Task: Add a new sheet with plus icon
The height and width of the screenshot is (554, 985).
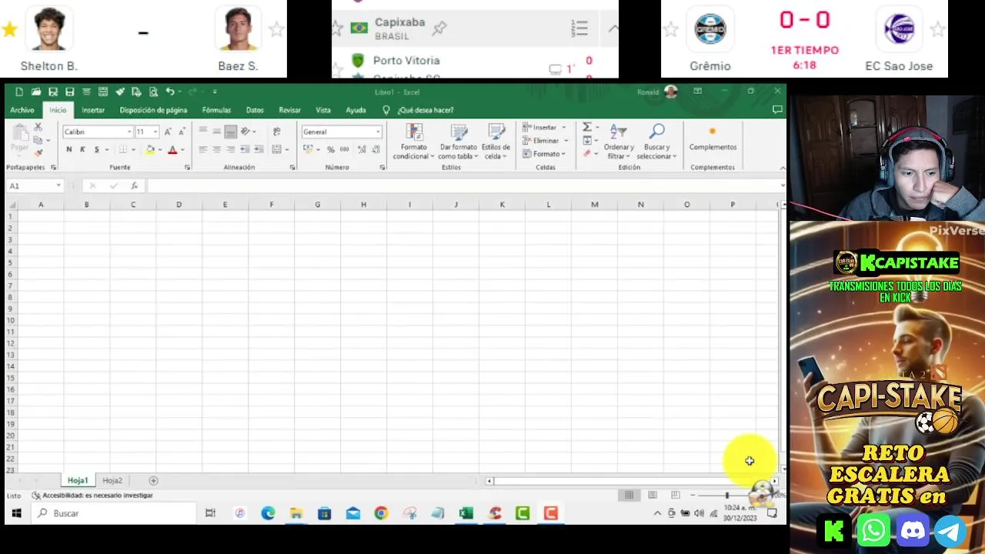Action: click(153, 480)
